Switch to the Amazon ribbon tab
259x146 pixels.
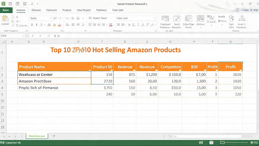point(21,10)
